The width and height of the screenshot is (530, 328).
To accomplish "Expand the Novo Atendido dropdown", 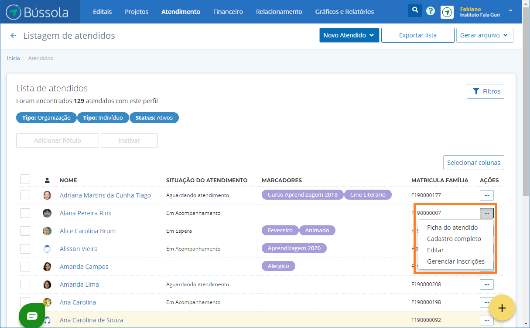I will (349, 35).
